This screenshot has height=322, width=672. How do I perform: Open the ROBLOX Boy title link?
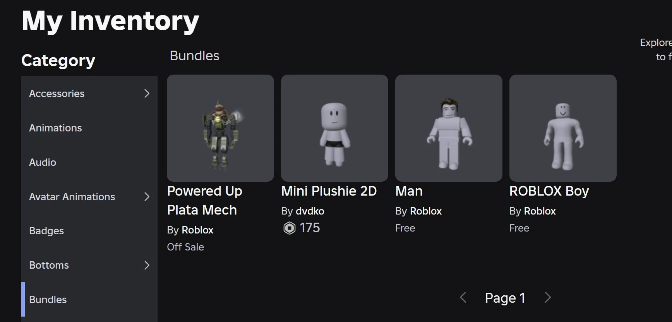coord(549,191)
